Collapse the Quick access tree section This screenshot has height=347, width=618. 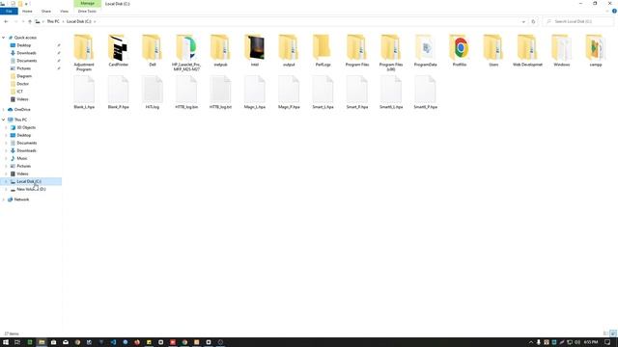(x=4, y=38)
